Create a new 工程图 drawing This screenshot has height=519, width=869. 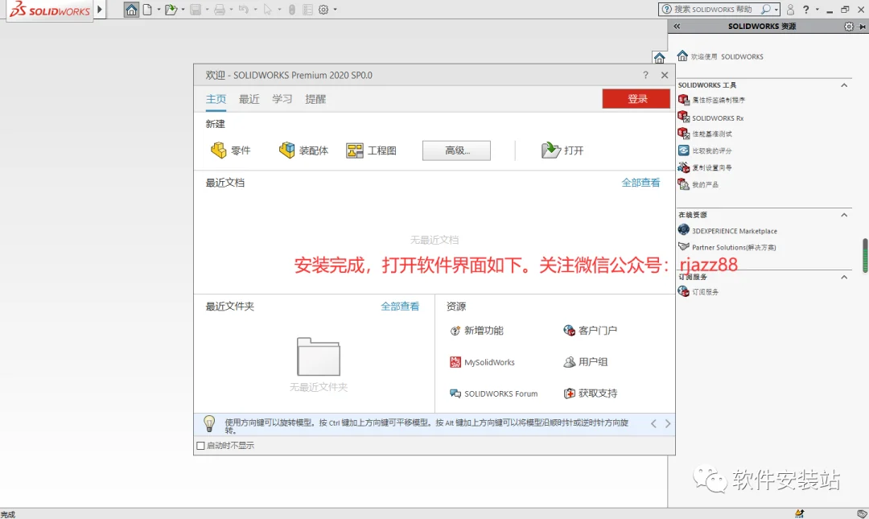pyautogui.click(x=371, y=150)
